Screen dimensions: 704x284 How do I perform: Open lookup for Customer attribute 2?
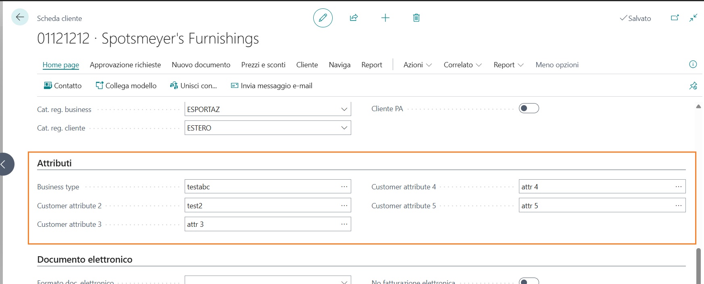tap(344, 205)
